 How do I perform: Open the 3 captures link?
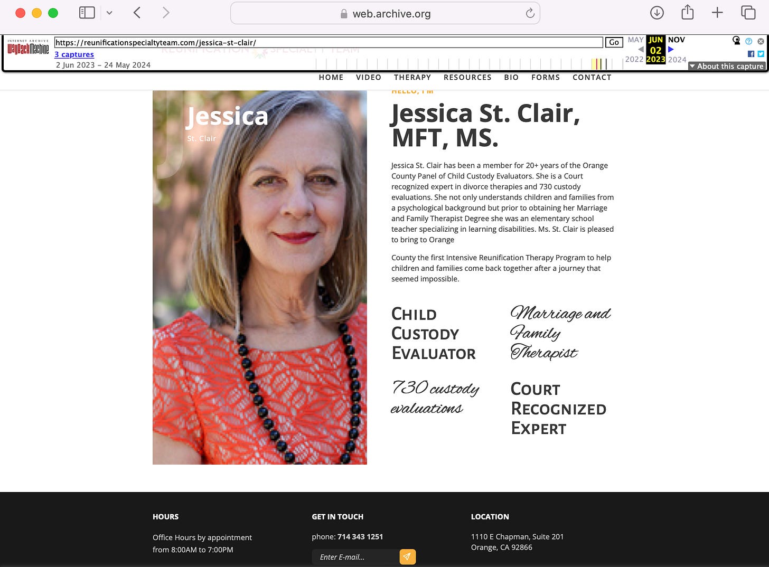coord(74,54)
